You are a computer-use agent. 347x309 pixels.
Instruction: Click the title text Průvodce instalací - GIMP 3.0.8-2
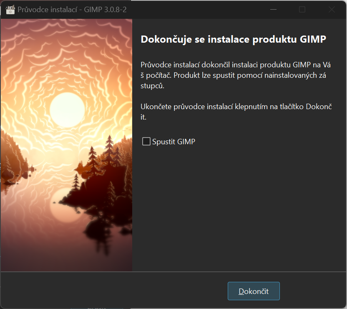(72, 10)
